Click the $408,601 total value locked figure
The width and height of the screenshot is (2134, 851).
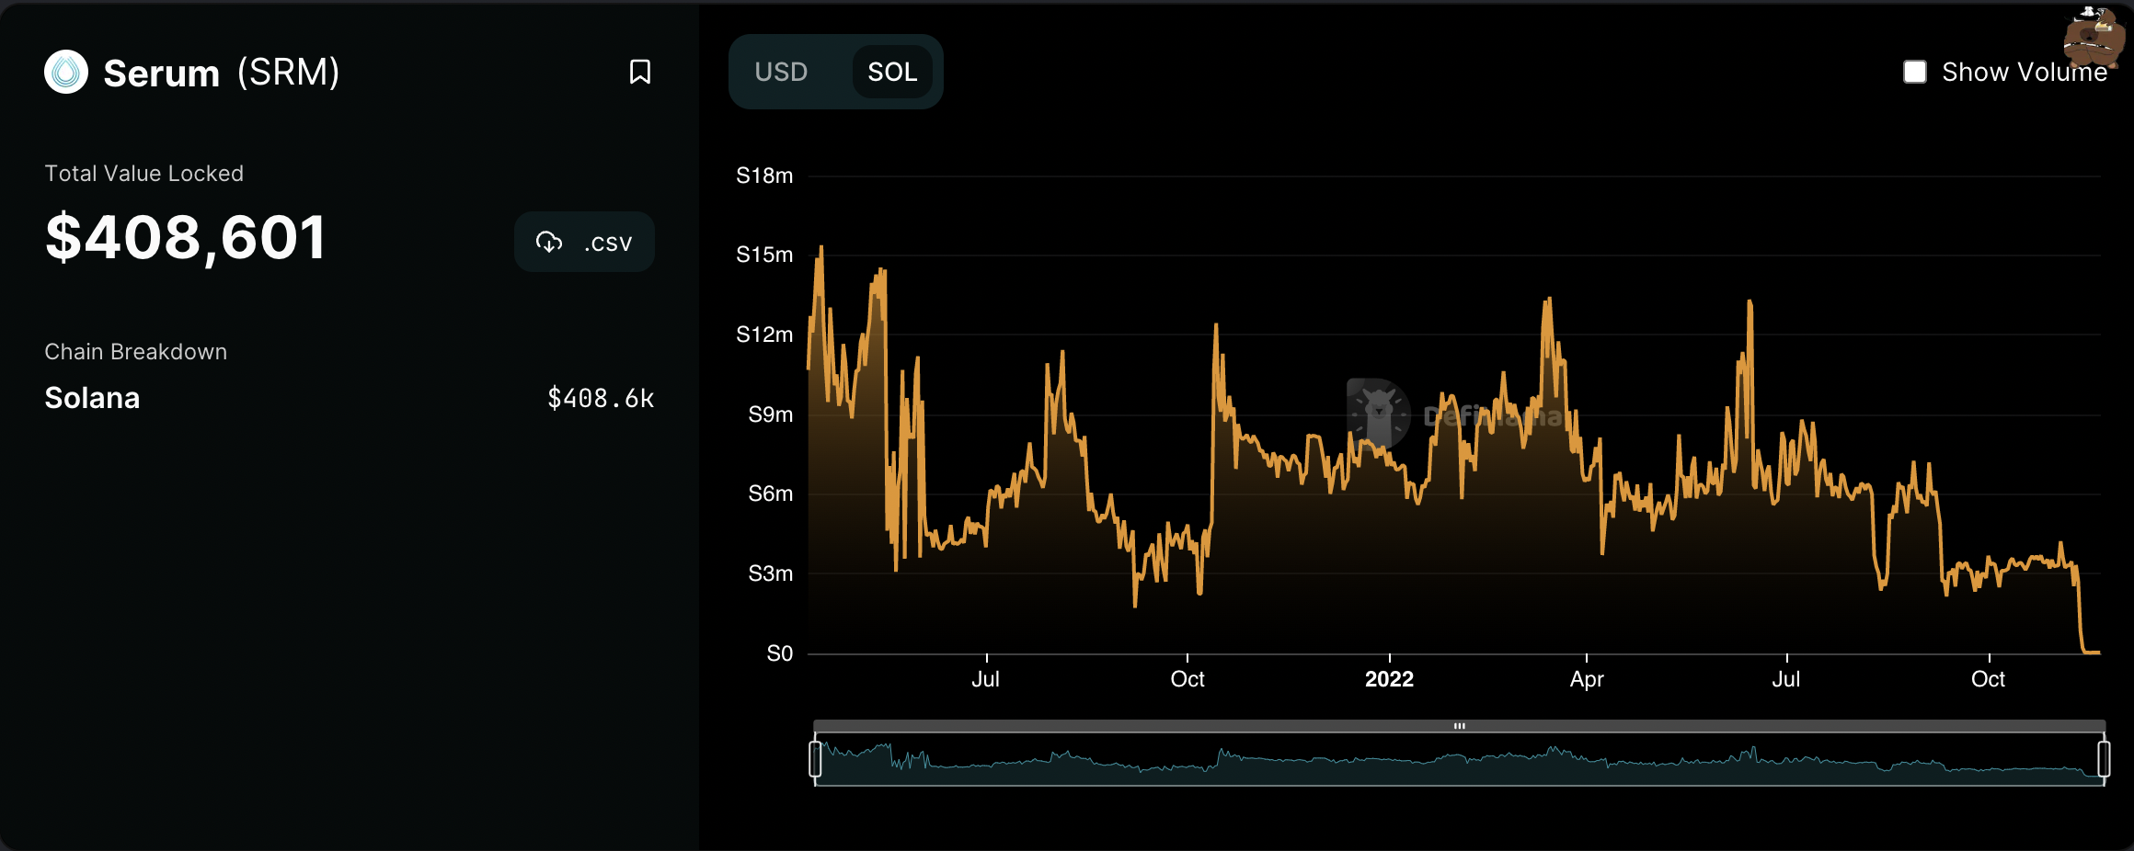(186, 237)
